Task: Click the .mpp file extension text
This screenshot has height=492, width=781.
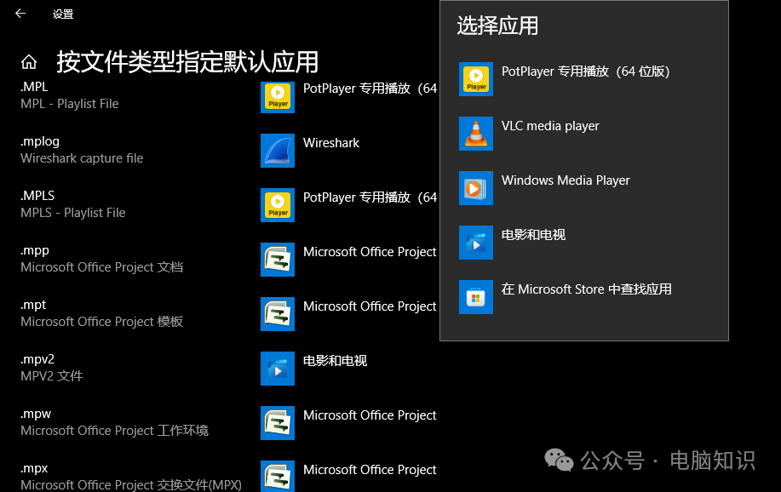Action: click(35, 250)
